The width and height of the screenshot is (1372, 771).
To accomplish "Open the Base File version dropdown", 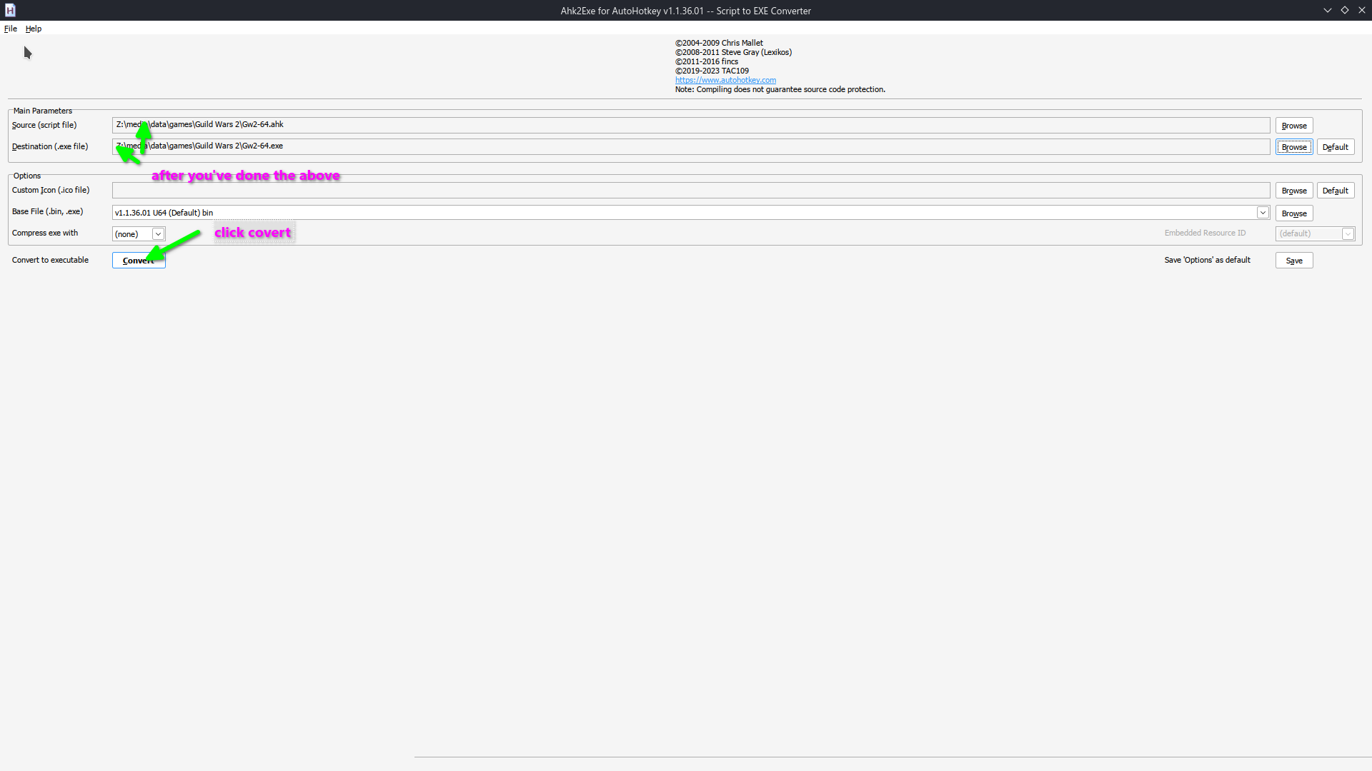I will (x=1263, y=212).
